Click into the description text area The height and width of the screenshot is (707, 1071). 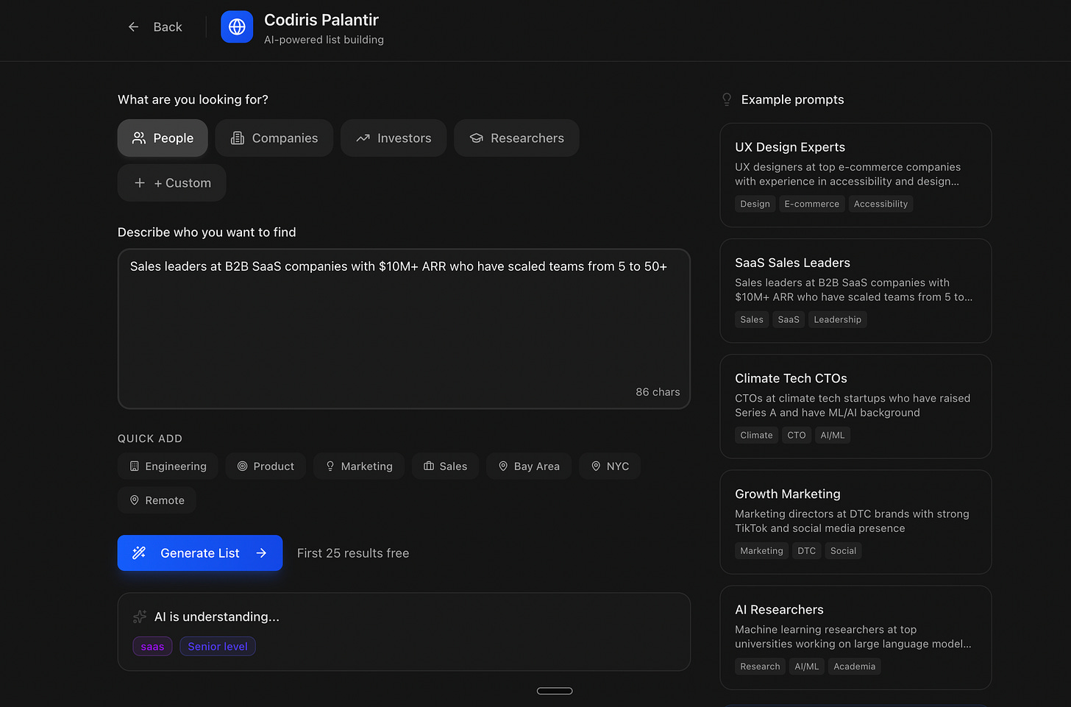point(404,329)
